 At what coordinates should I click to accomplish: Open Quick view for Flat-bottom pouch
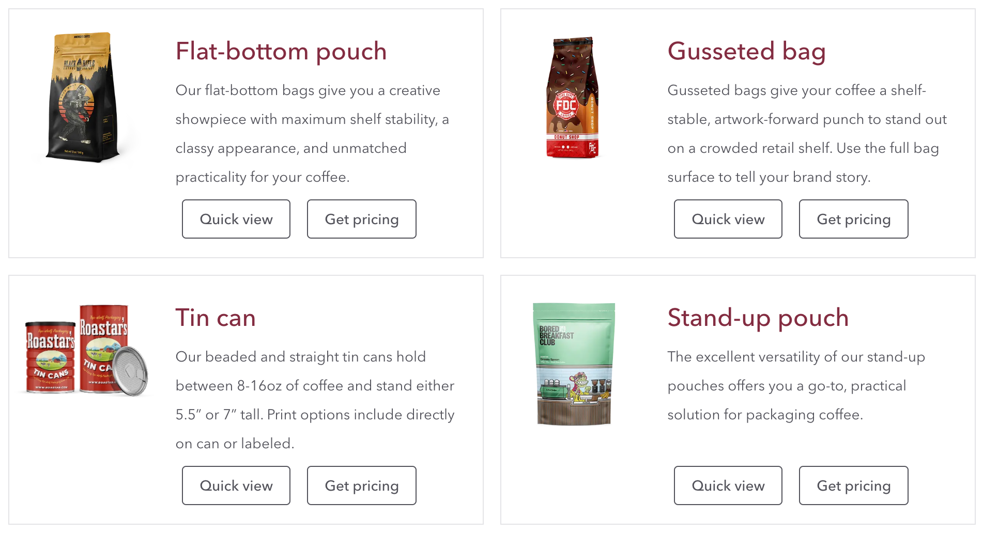coord(236,219)
